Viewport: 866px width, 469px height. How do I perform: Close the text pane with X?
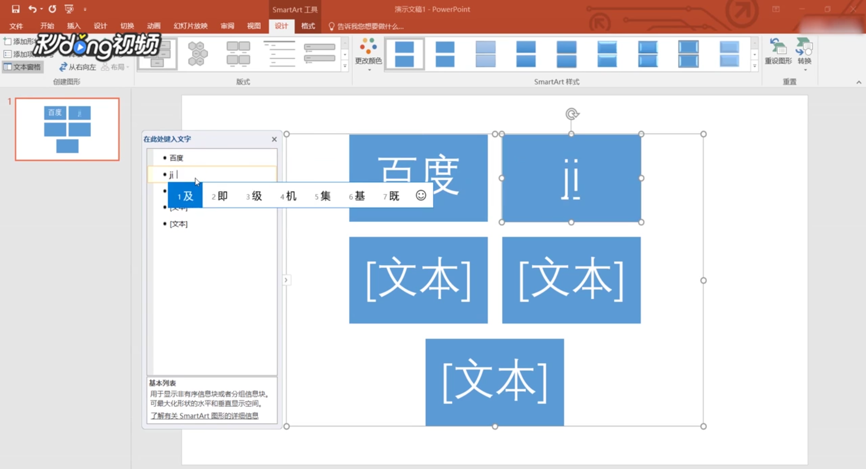(274, 139)
